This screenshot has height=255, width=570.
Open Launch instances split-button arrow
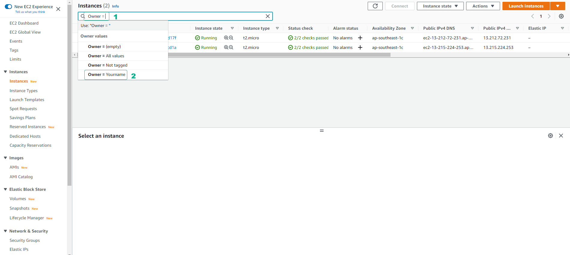coord(558,6)
